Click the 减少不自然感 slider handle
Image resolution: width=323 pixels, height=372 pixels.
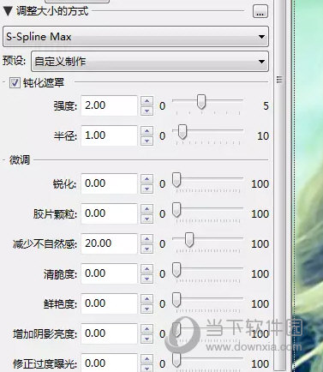189,240
